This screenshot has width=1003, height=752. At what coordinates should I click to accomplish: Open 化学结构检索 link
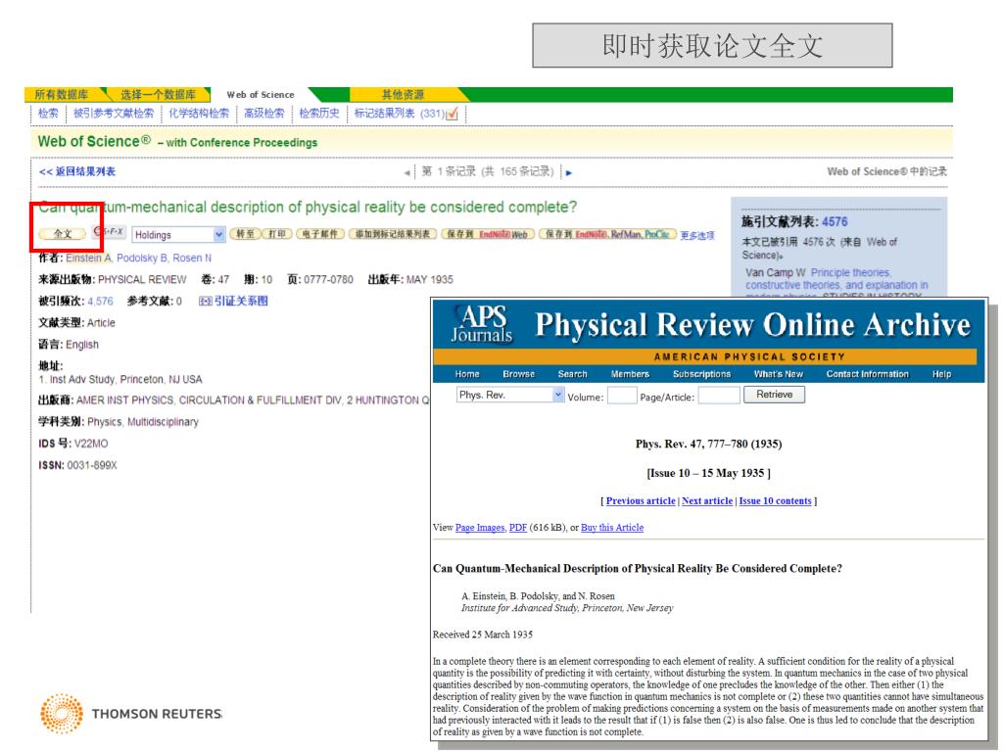(198, 114)
